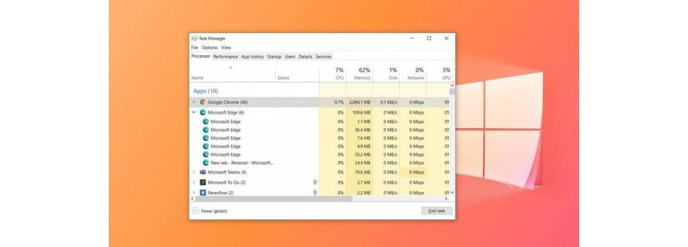Switch to the Performance tab
The height and width of the screenshot is (247, 688).
tap(226, 56)
